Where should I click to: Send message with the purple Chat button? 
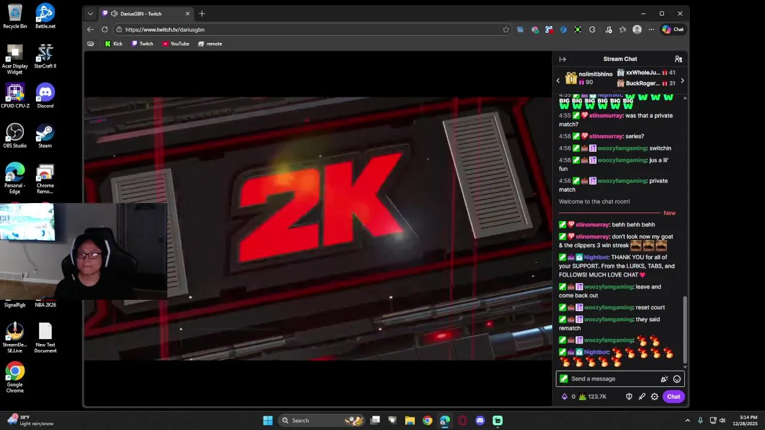coord(674,397)
